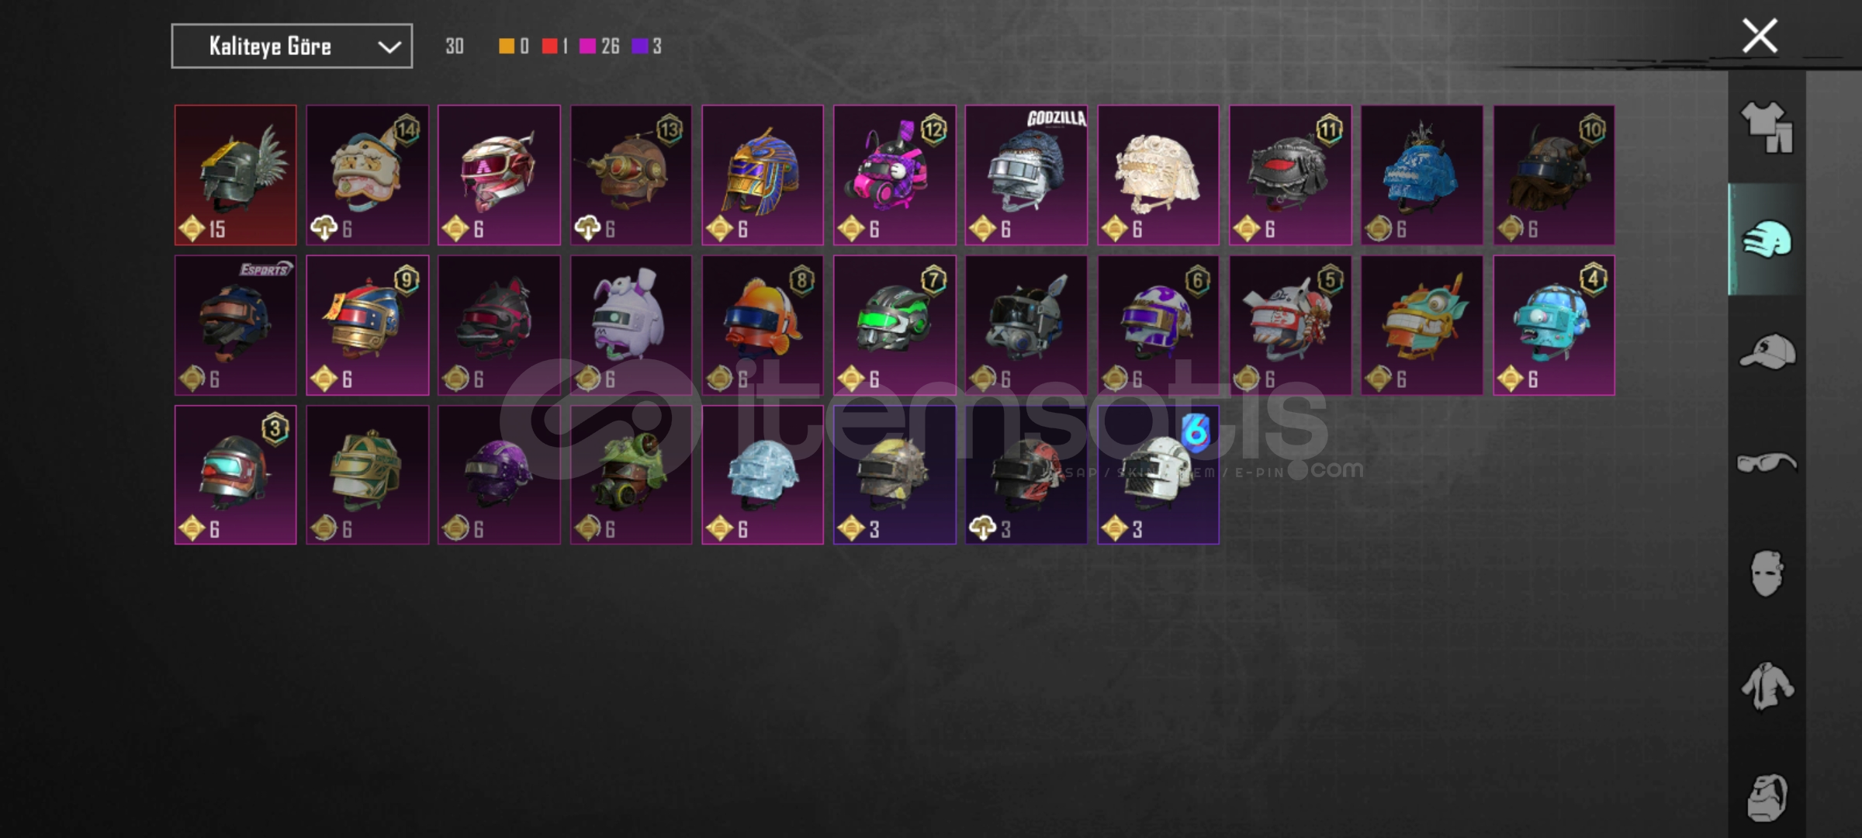The height and width of the screenshot is (838, 1862).
Task: Select the ice crystal helmet
Action: coord(763,475)
